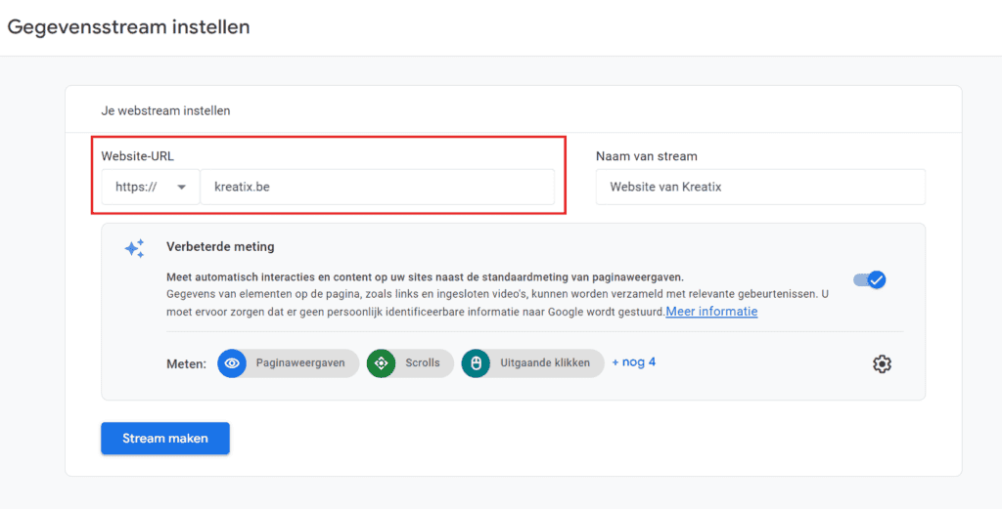
Task: Expand the '+ nog 4' measurements list
Action: (x=633, y=362)
